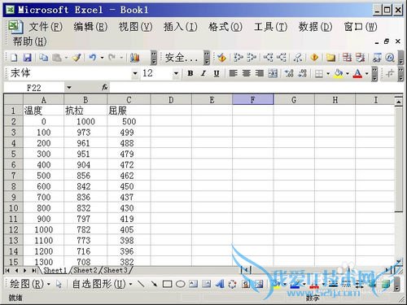Open the 文件(F) menu
The image size is (407, 305).
click(x=46, y=27)
